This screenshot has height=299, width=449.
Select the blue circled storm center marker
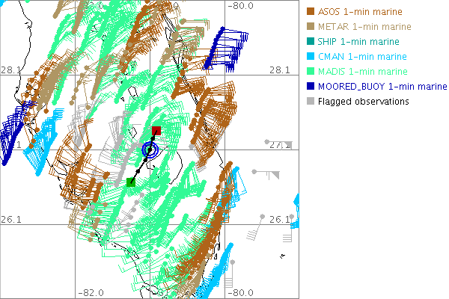[150, 150]
